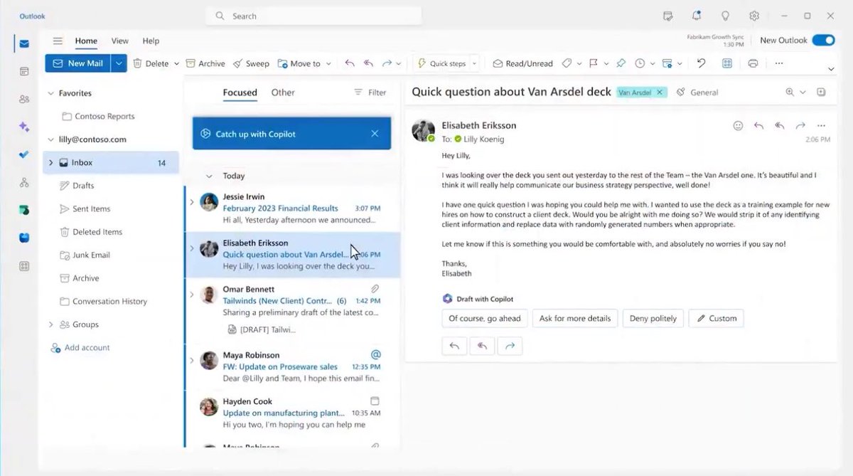Dismiss the Catch up with Copilot banner
The height and width of the screenshot is (476, 853).
pyautogui.click(x=375, y=134)
